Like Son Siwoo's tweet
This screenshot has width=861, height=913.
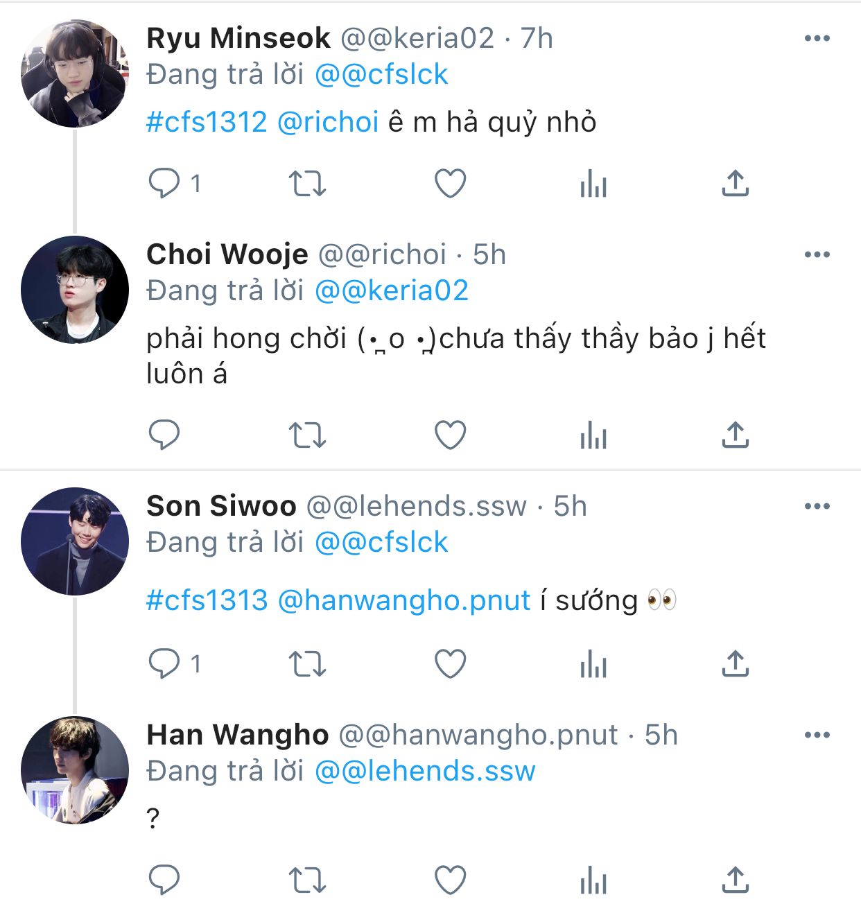450,664
